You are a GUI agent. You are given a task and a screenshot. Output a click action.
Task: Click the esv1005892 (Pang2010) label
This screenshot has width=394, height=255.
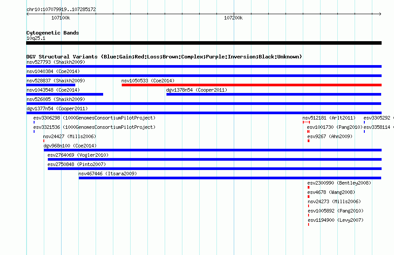coord(336,211)
